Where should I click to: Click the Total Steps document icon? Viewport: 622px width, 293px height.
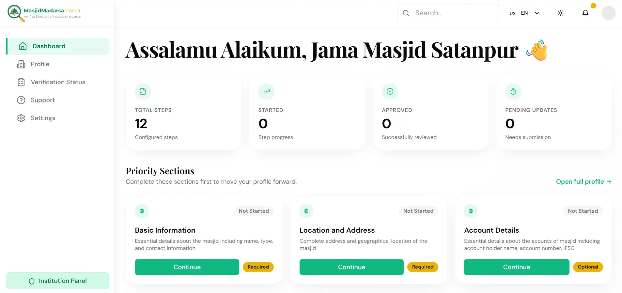tap(143, 91)
